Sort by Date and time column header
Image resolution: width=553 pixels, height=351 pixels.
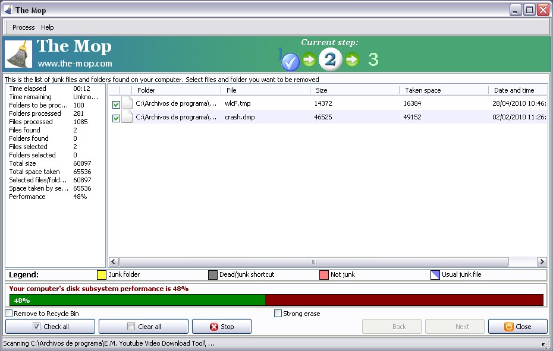pyautogui.click(x=518, y=90)
